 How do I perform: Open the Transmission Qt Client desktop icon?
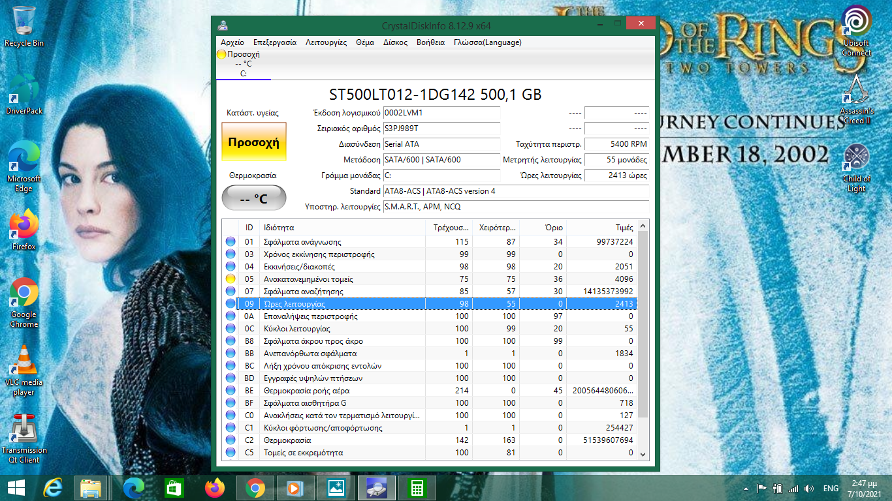24,437
